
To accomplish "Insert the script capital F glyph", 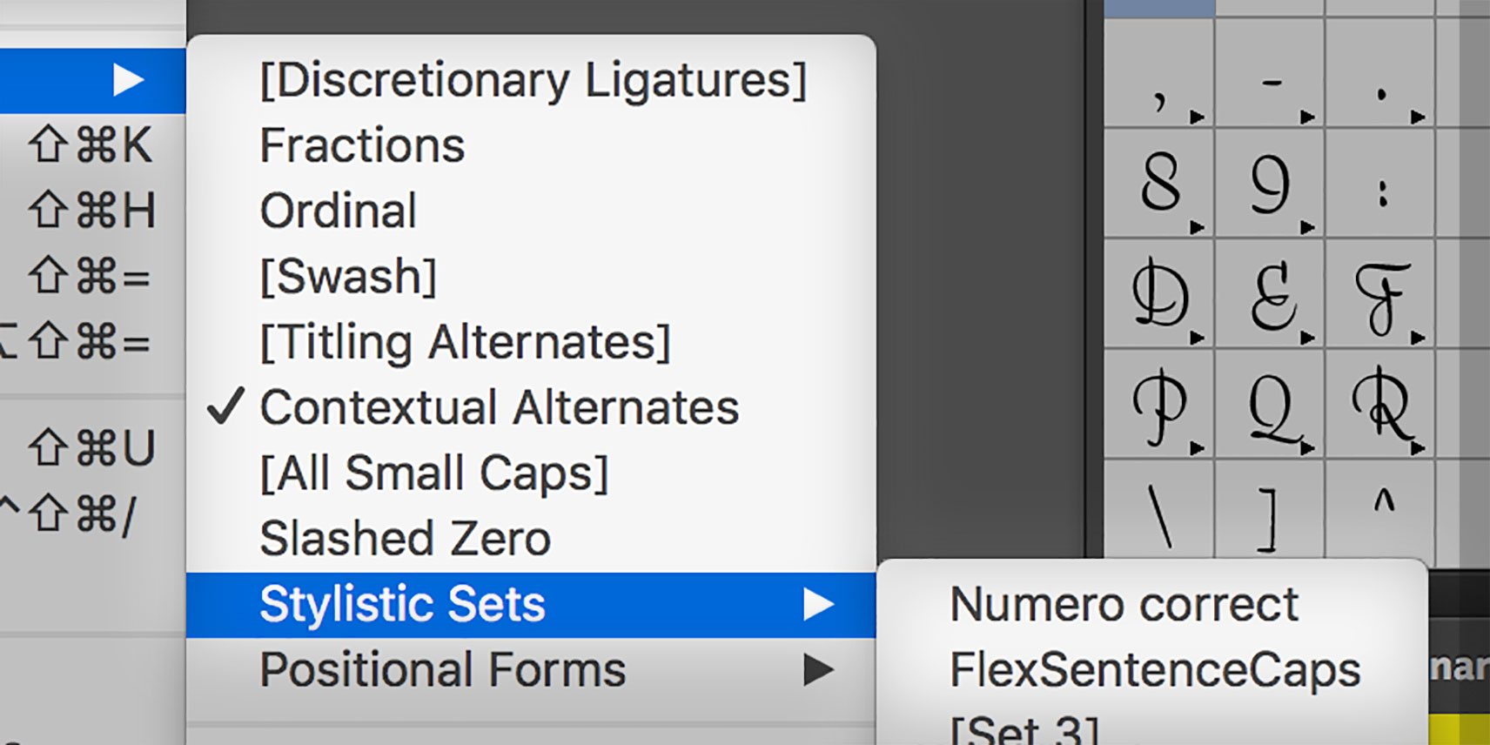I will (x=1379, y=293).
